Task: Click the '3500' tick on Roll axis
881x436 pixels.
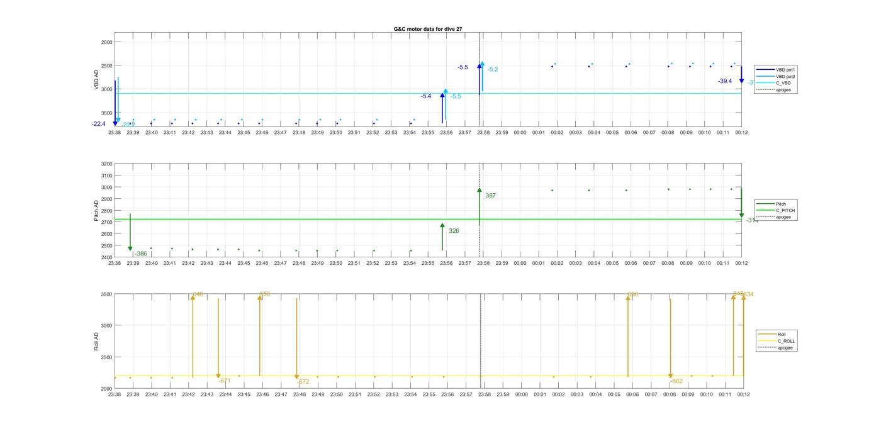Action: tap(106, 294)
